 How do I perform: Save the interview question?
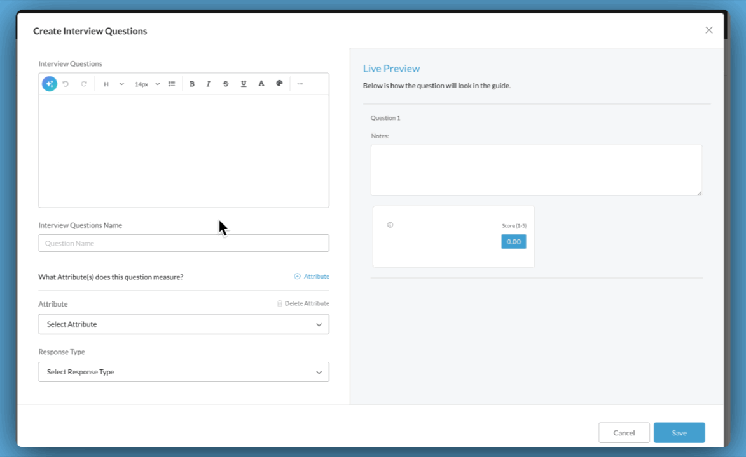tap(679, 432)
